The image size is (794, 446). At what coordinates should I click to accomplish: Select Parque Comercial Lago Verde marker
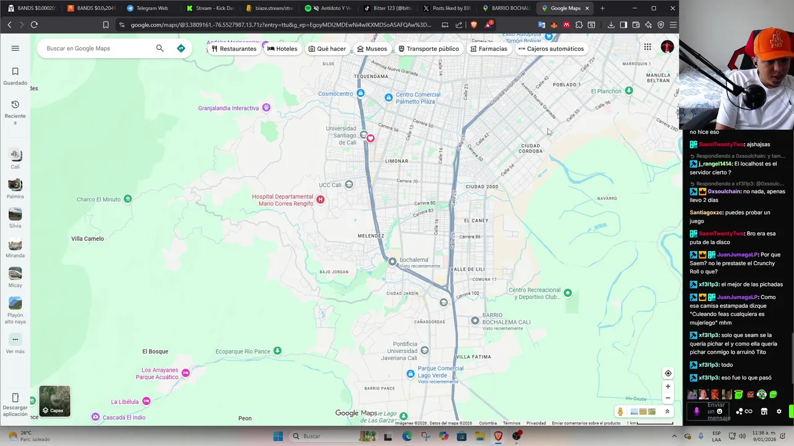[410, 374]
